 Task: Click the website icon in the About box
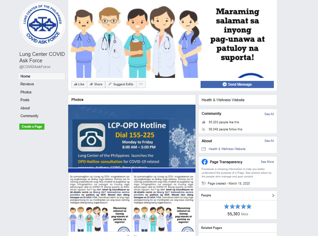coord(204,149)
